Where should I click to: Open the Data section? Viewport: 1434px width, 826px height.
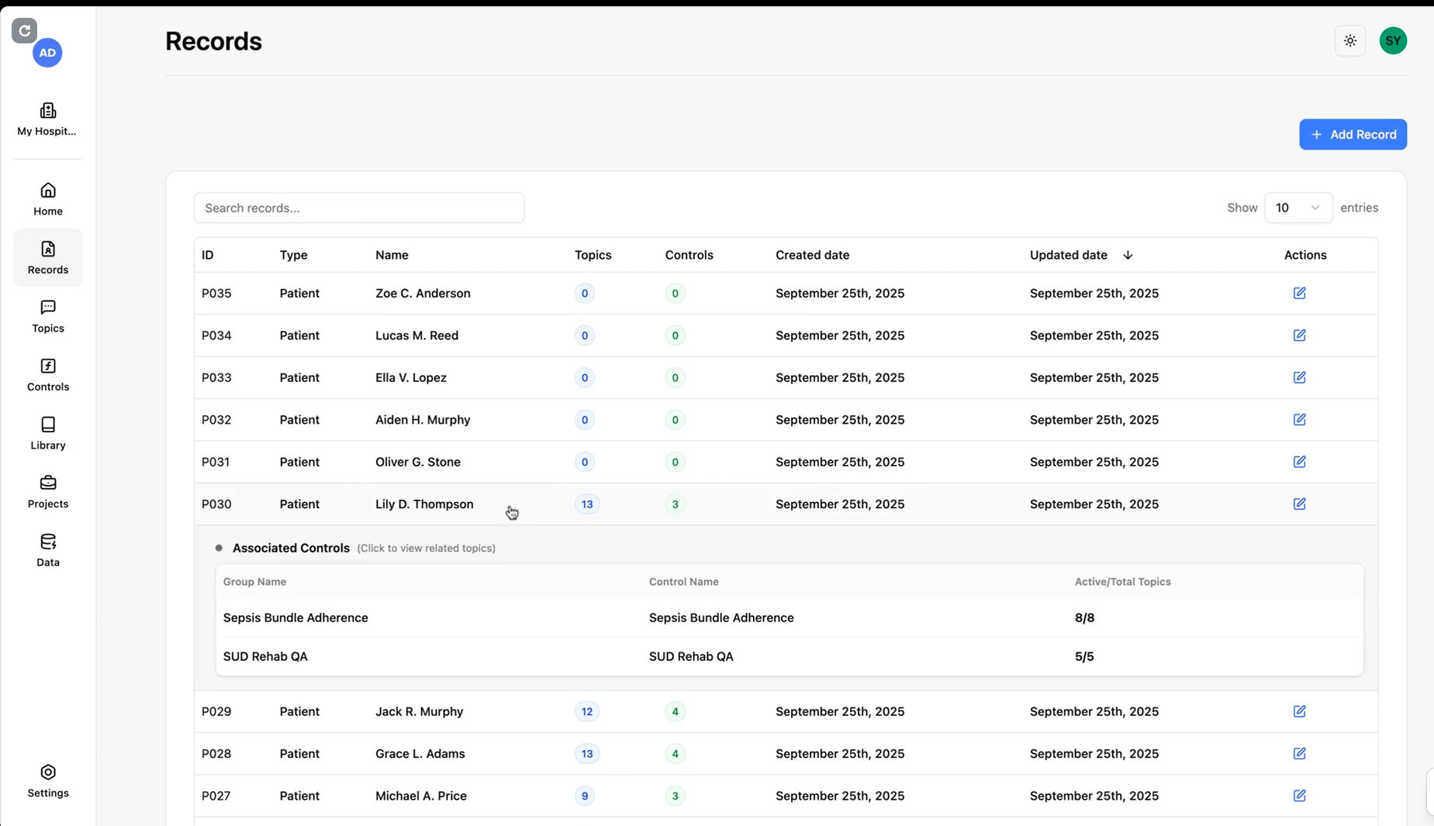coord(48,550)
